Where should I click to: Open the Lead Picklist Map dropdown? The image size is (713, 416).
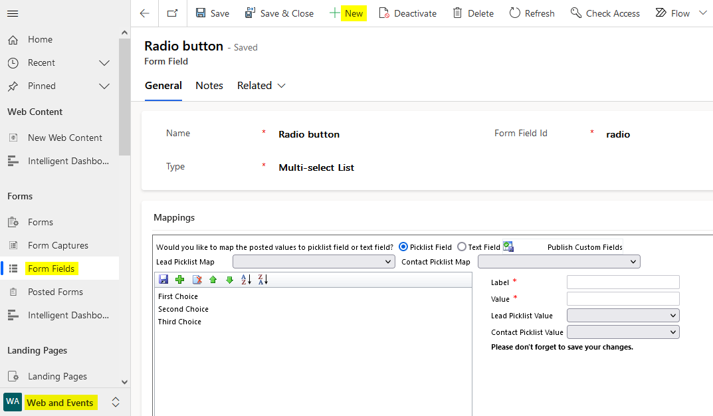pos(314,262)
